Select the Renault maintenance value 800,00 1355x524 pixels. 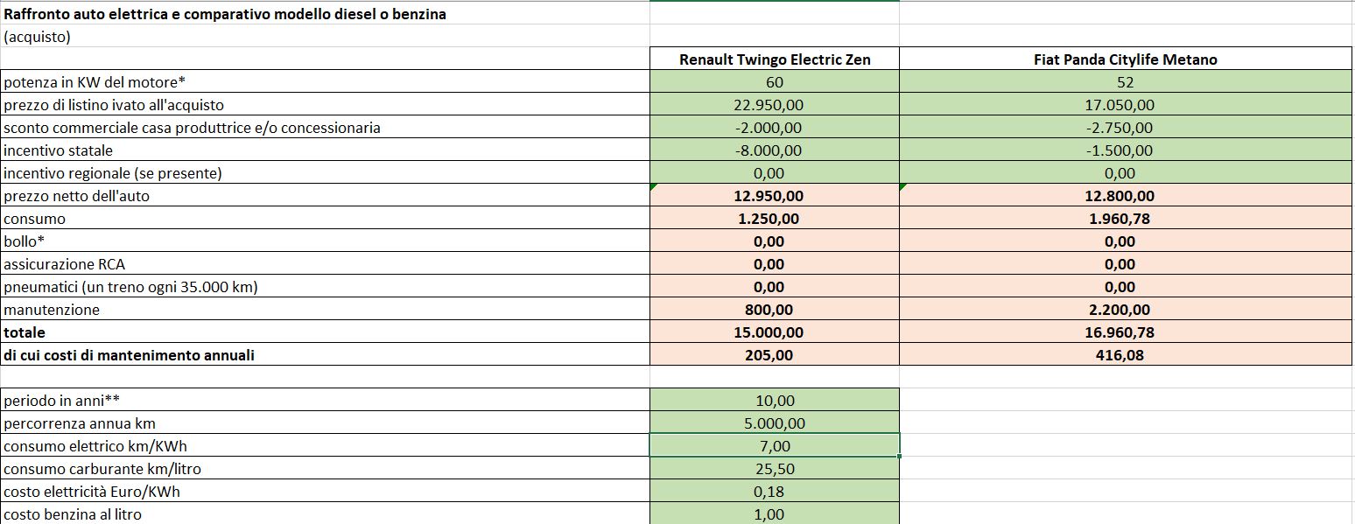[775, 311]
